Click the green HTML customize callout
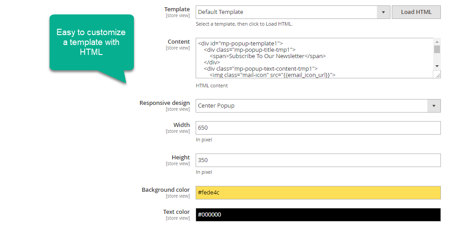Image resolution: width=472 pixels, height=226 pixels. (92, 43)
